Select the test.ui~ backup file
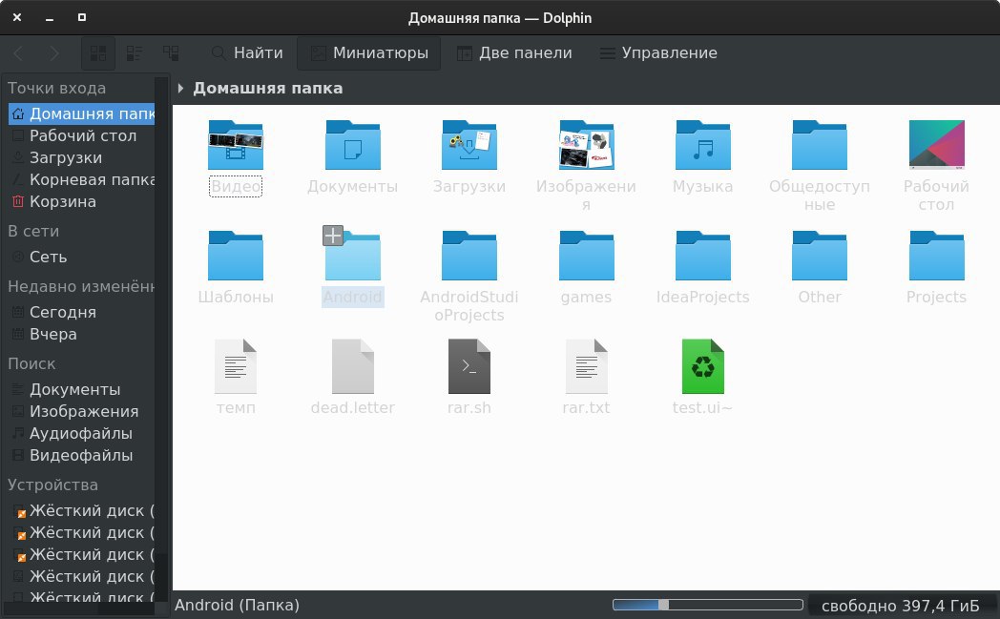This screenshot has width=1000, height=619. tap(703, 366)
